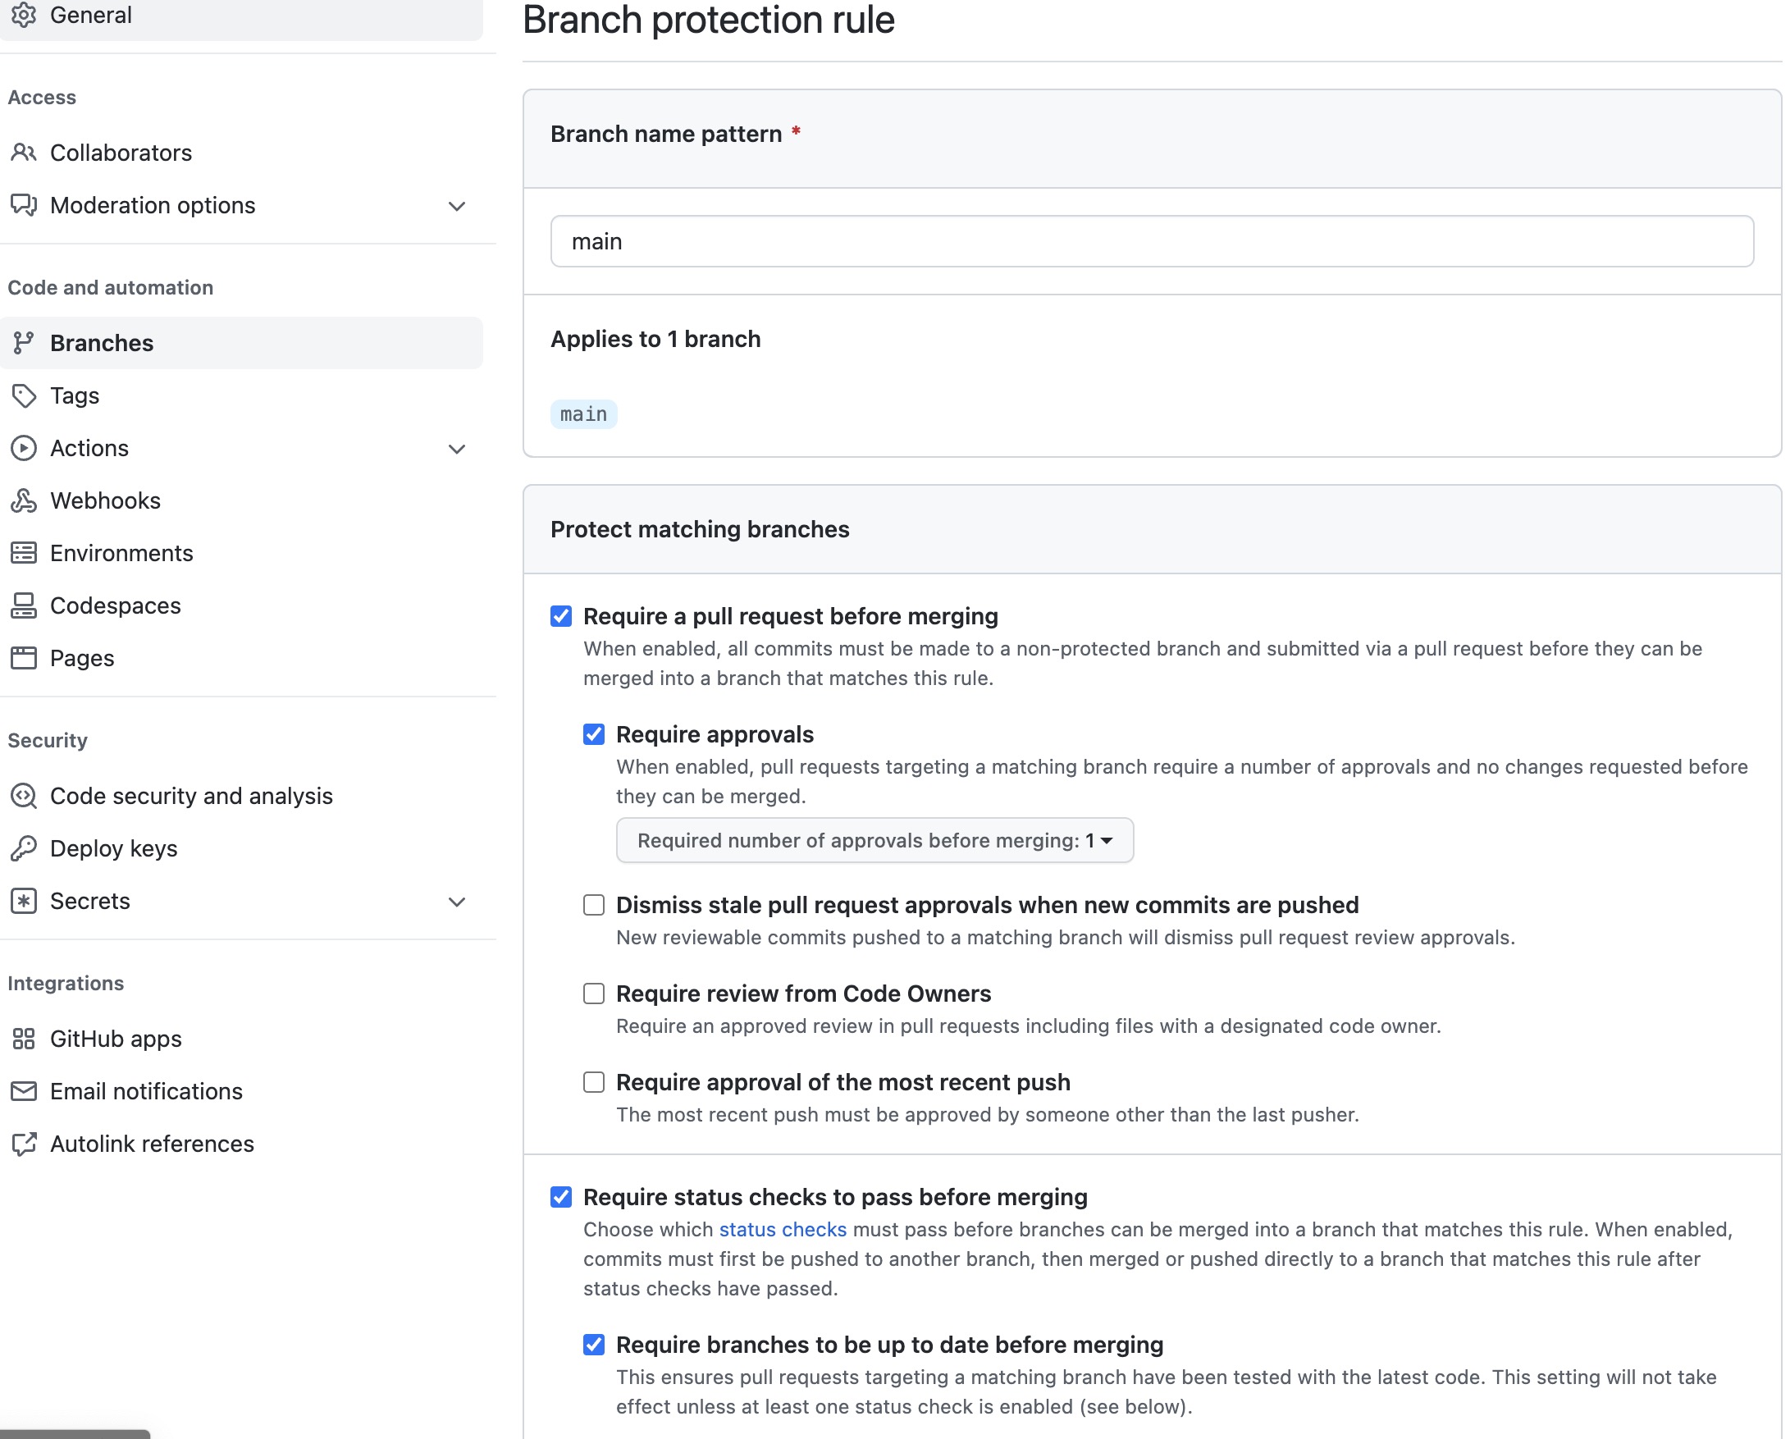This screenshot has height=1439, width=1790.
Task: Click the GitHub apps grid icon
Action: click(23, 1039)
